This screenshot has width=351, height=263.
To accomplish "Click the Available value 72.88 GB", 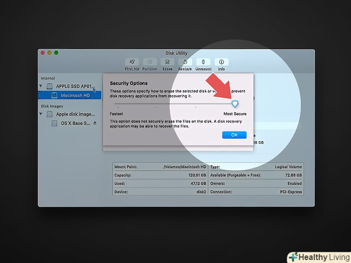I will (293, 175).
